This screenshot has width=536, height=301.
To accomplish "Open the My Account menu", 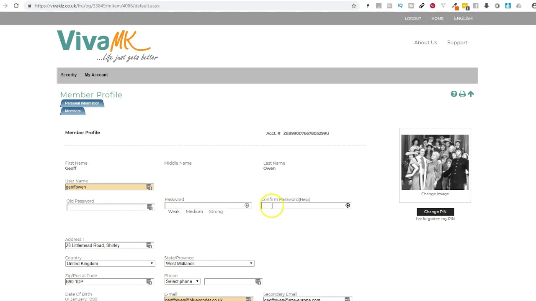I will pyautogui.click(x=96, y=75).
